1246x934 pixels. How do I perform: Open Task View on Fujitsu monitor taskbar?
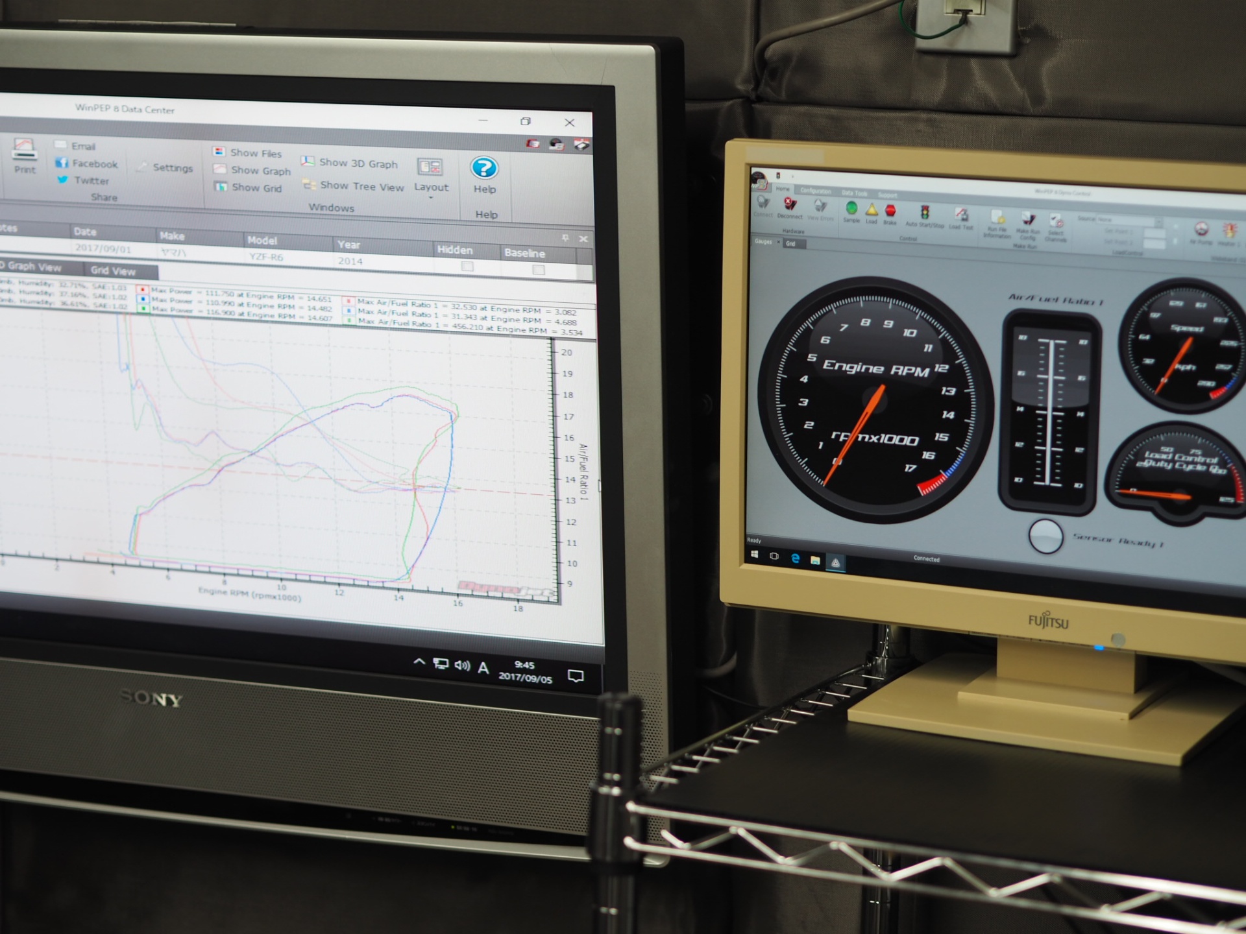[774, 556]
